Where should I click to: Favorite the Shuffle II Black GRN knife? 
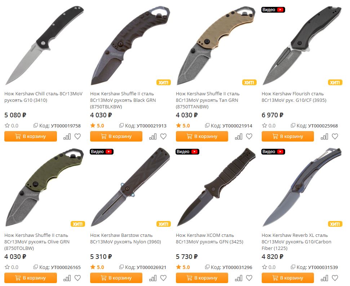click(163, 136)
